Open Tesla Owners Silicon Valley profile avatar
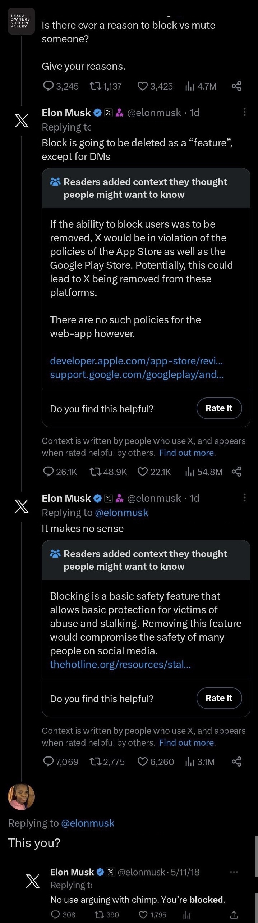Viewport: 258px width, 923px height. [x=21, y=21]
